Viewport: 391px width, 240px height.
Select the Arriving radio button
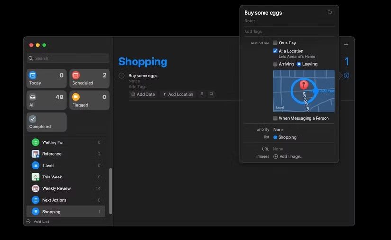275,64
